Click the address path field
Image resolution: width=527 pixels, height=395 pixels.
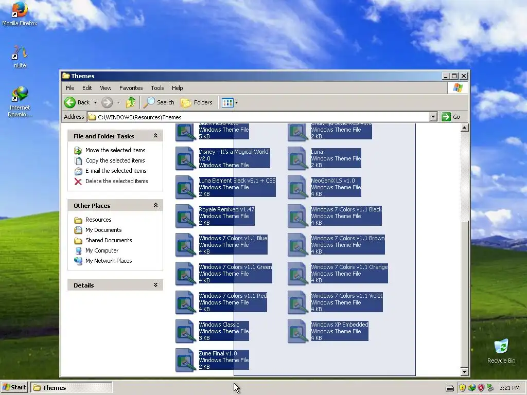pyautogui.click(x=258, y=117)
